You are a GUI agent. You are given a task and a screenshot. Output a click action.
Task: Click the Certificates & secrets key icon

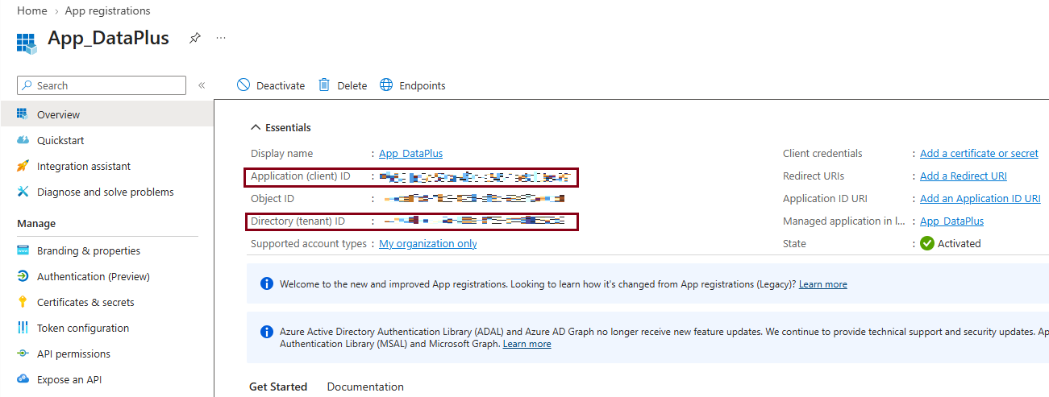point(23,302)
